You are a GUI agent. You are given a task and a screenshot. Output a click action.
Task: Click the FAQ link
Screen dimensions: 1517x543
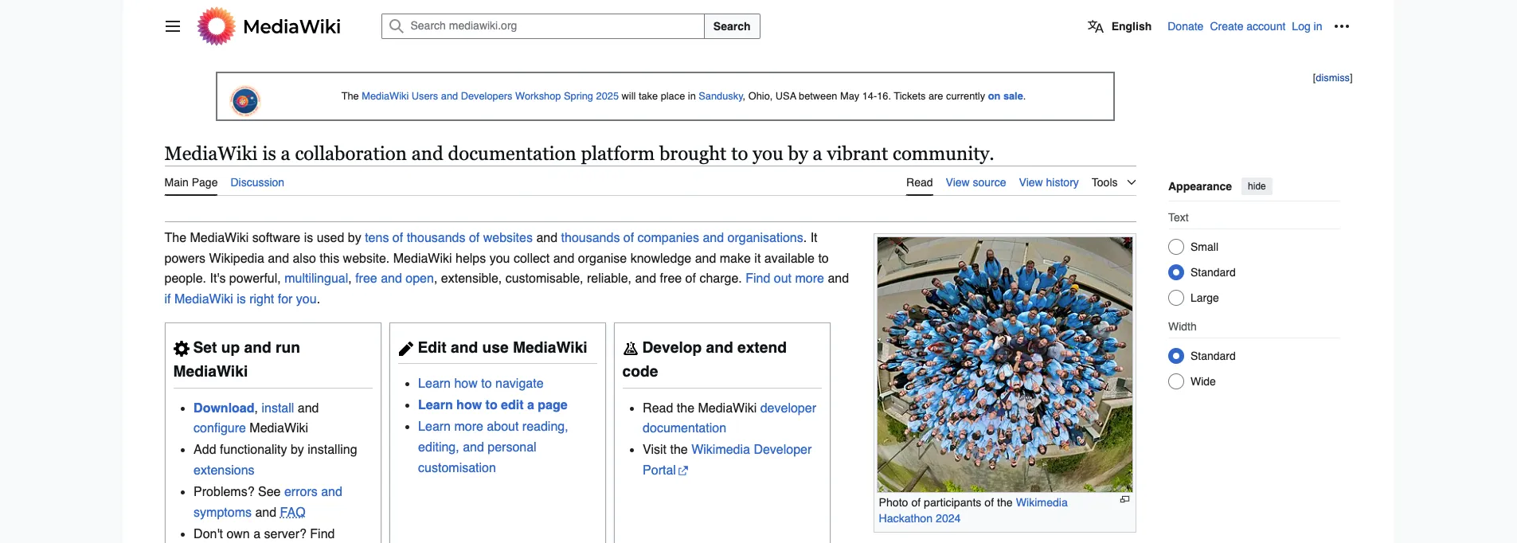click(292, 513)
